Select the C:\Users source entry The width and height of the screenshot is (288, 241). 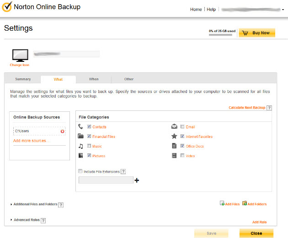pyautogui.click(x=39, y=131)
